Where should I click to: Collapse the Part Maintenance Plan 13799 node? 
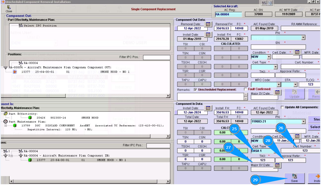tap(6, 125)
